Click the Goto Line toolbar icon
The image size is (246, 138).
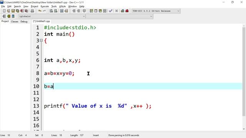coord(66,11)
